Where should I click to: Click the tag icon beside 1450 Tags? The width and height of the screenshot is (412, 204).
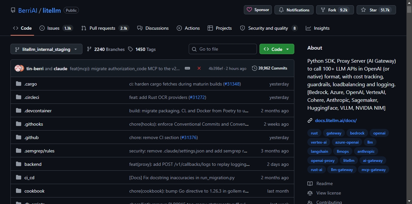pyautogui.click(x=130, y=49)
